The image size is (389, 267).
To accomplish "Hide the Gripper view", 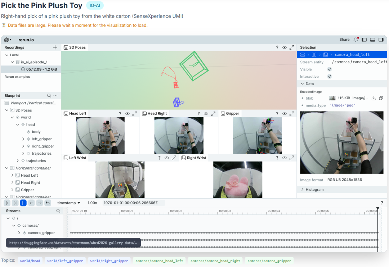I will pyautogui.click(x=285, y=114).
